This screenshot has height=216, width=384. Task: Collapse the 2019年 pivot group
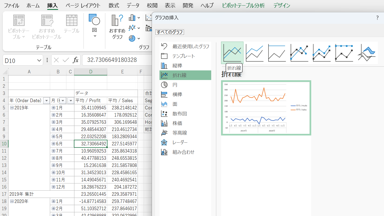coord(12,108)
